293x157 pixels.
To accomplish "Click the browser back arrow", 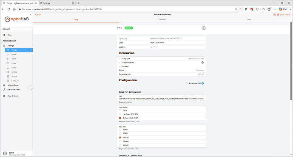I will pos(3,9).
